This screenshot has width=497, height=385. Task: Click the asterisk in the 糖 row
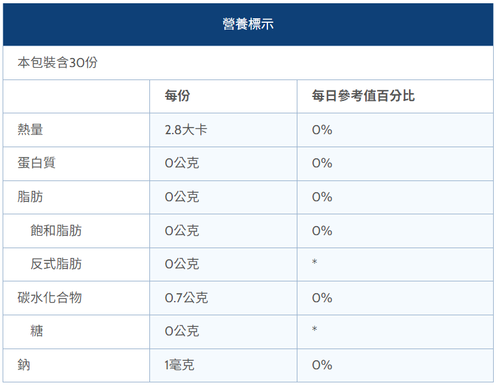click(314, 330)
